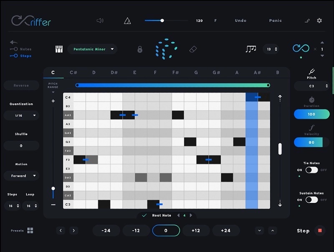Click the infinity loop icon
The width and height of the screenshot is (334, 252).
[x=301, y=49]
